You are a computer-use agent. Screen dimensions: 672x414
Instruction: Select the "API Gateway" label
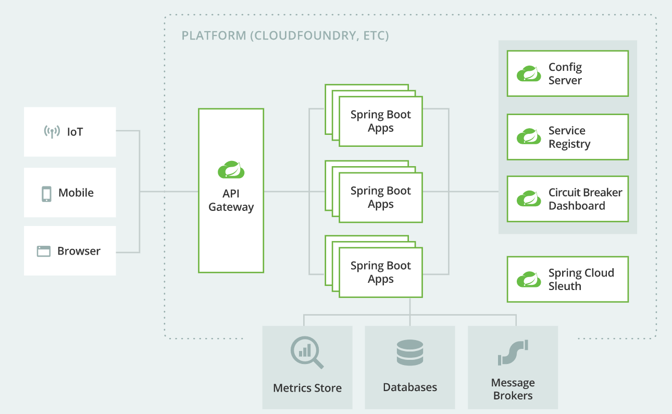pos(231,200)
